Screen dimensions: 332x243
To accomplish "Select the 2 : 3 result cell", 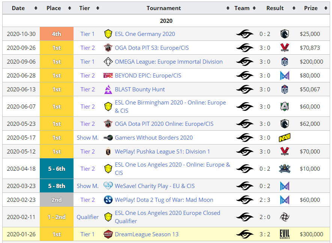I will point(265,200).
